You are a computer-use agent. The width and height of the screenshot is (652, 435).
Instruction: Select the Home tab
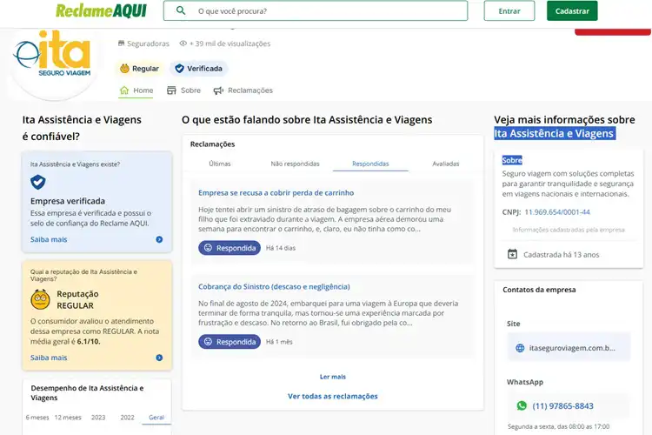(x=136, y=90)
